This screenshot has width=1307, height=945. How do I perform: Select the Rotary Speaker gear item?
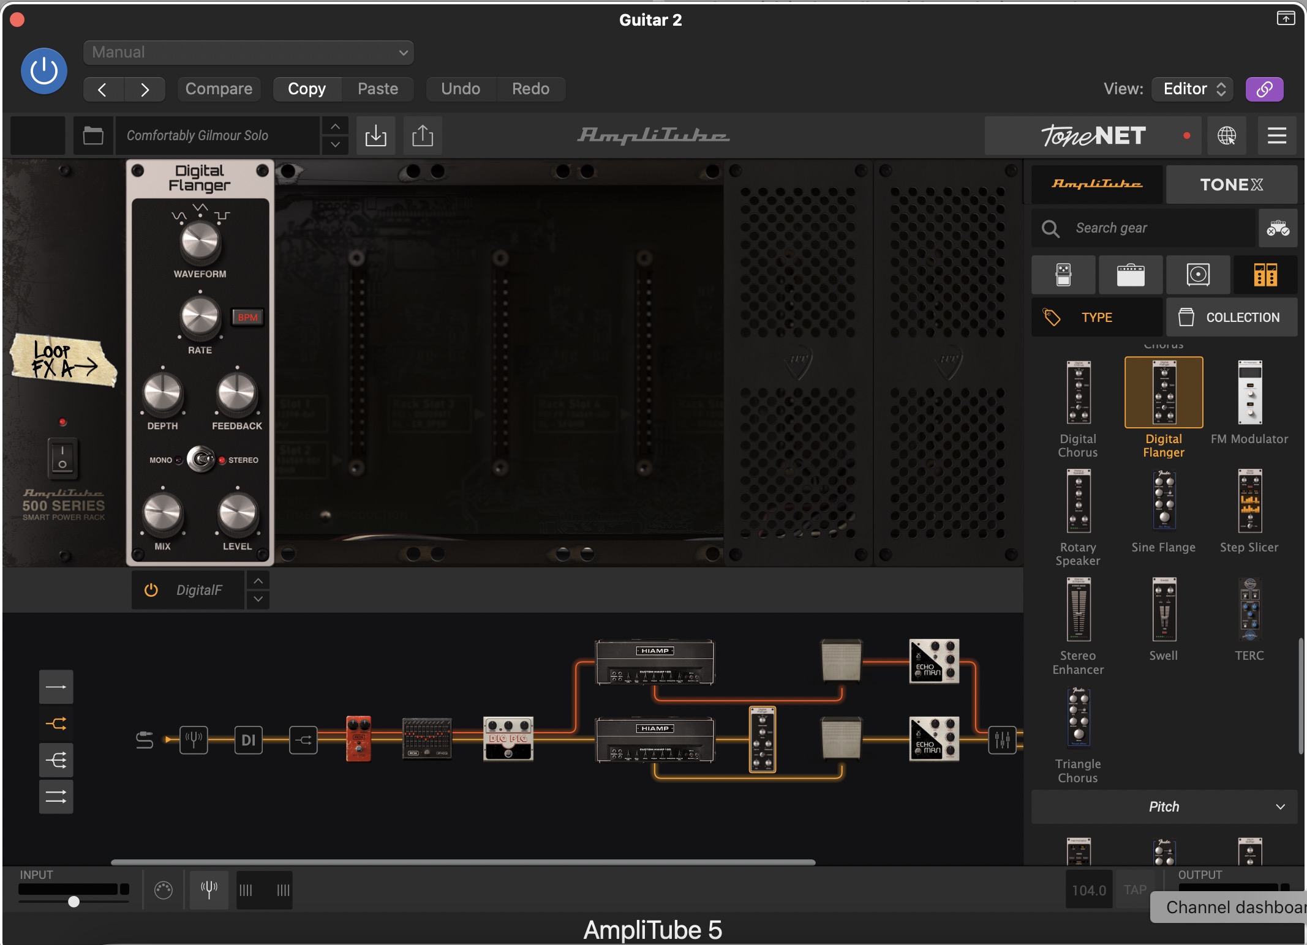tap(1078, 517)
